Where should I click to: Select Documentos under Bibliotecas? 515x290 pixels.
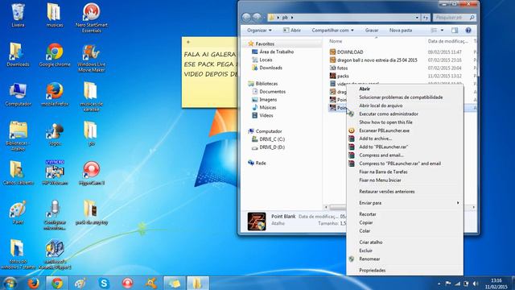pyautogui.click(x=269, y=92)
